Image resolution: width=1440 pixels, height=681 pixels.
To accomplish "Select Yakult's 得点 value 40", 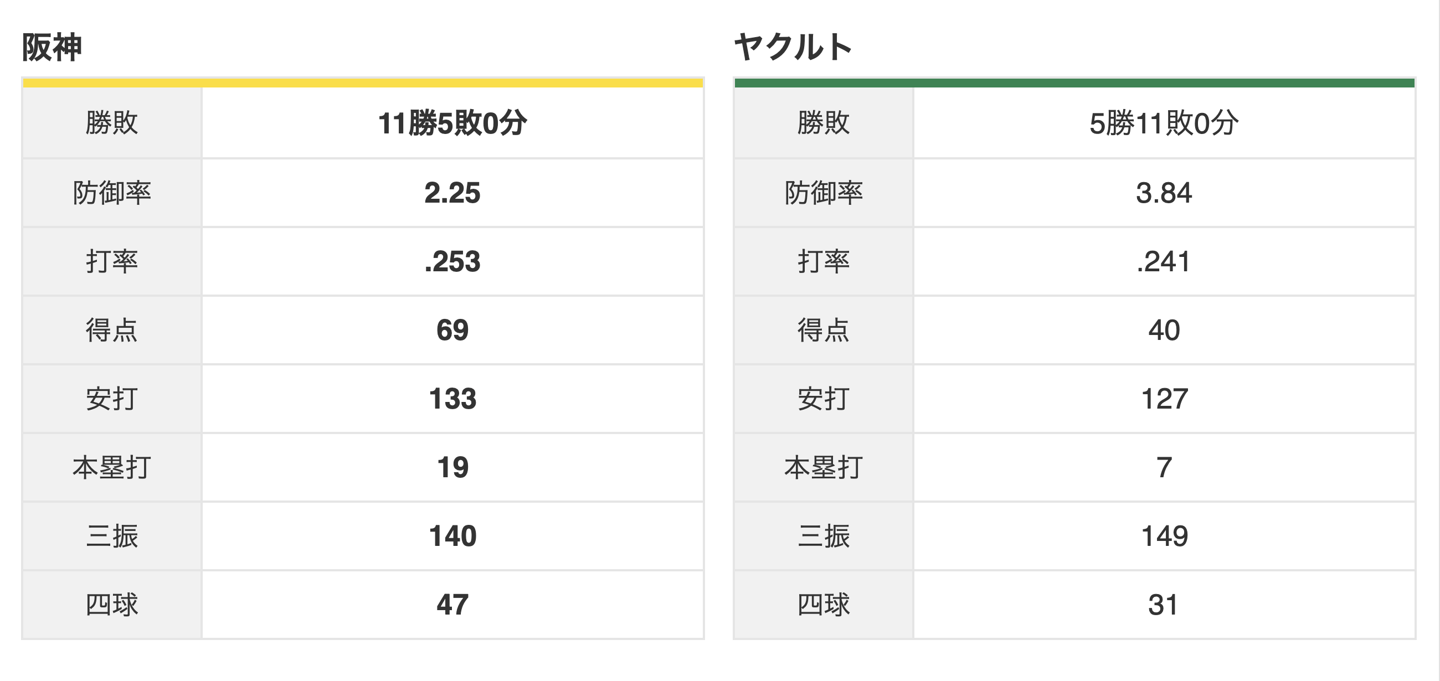I will (x=1164, y=330).
